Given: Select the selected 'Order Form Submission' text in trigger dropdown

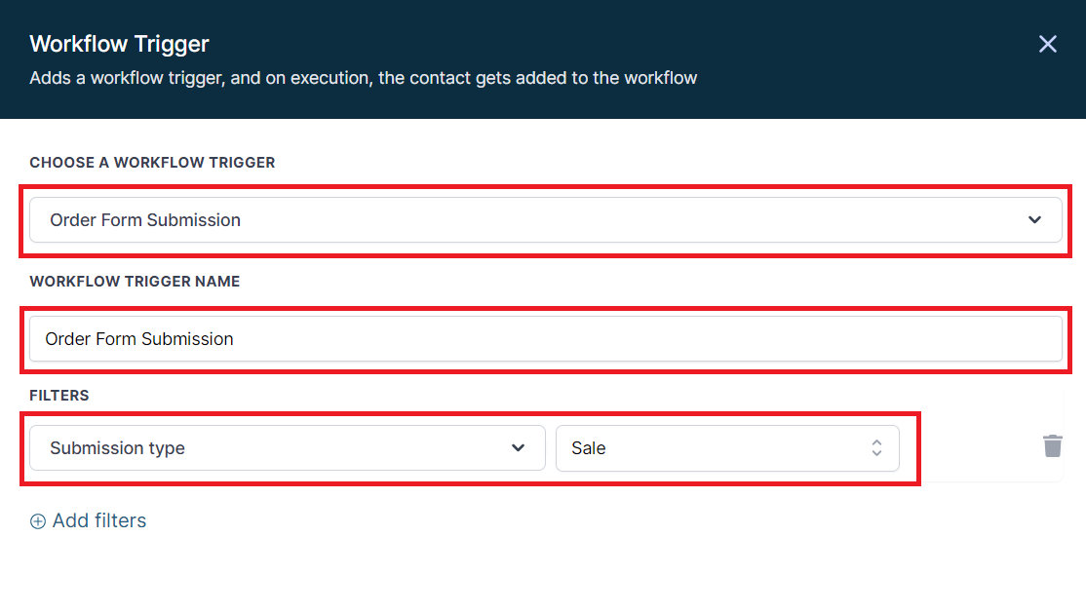Looking at the screenshot, I should (145, 219).
